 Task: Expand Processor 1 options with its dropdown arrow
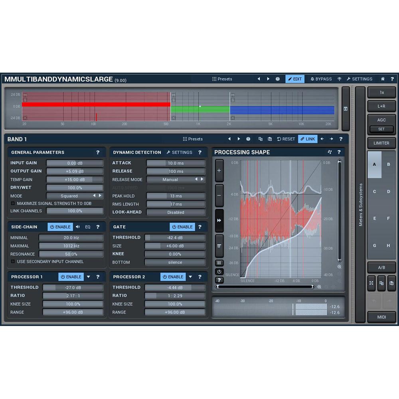click(x=88, y=277)
